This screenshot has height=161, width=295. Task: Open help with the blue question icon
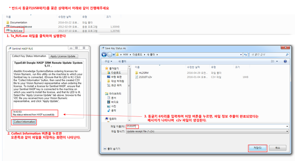(x=285, y=61)
